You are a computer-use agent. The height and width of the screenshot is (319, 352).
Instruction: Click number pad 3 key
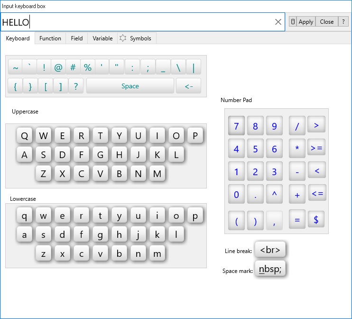[274, 171]
